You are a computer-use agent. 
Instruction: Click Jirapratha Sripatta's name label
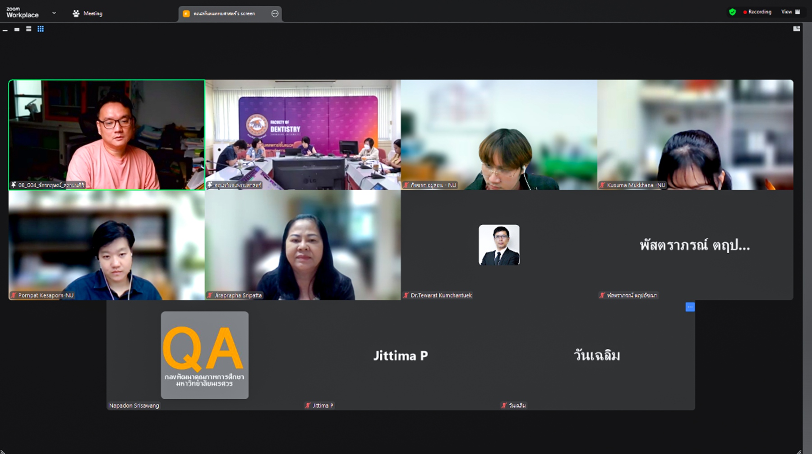coord(238,295)
